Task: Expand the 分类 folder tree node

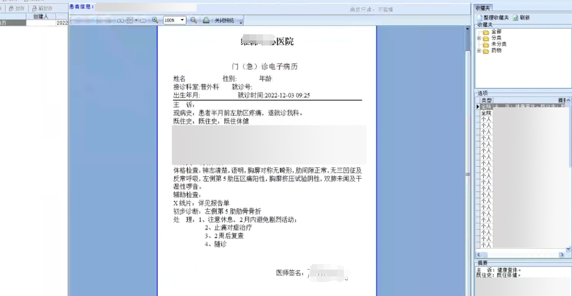Action: coord(479,38)
